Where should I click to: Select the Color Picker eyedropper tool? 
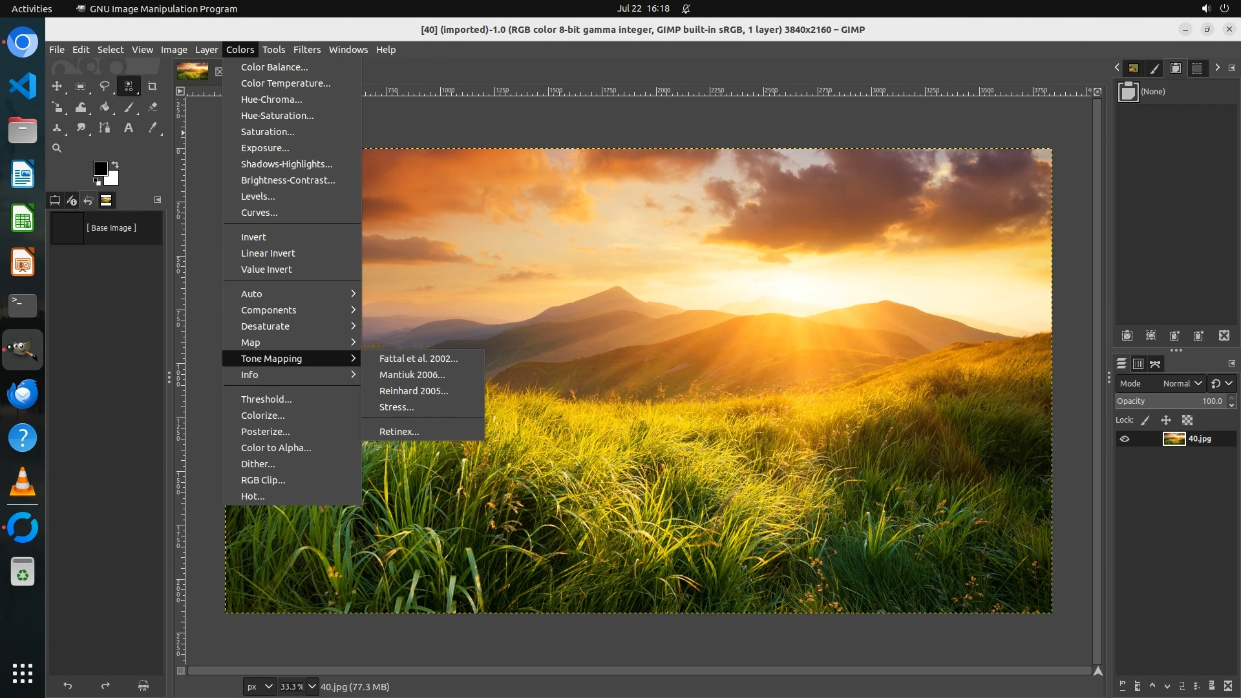point(153,128)
